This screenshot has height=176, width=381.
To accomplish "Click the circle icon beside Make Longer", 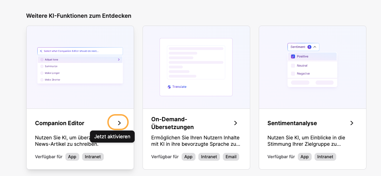I will tap(42, 73).
